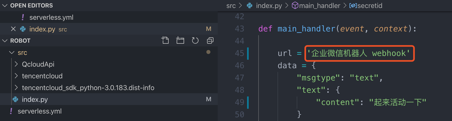
Task: Collapse the ROBOT section
Action: coord(5,41)
